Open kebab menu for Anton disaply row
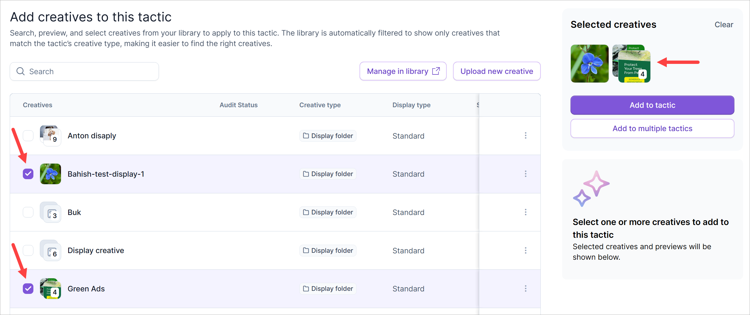 click(525, 135)
